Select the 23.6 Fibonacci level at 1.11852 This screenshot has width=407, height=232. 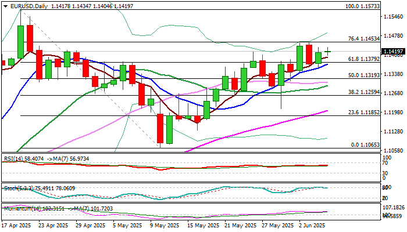click(x=363, y=113)
